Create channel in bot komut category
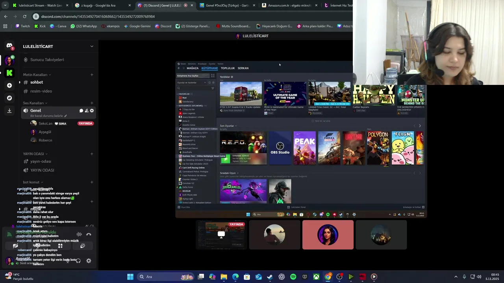Screen dimensions: 504x283 tap(92, 182)
